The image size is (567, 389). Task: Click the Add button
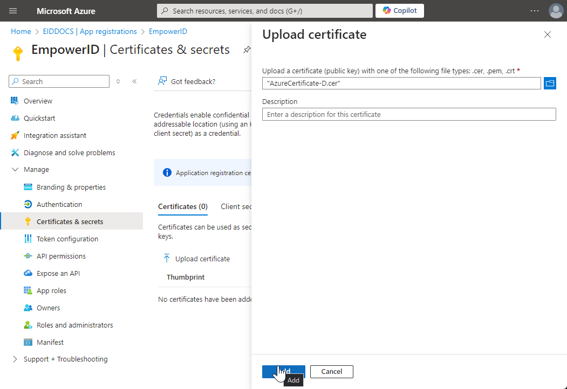[283, 371]
